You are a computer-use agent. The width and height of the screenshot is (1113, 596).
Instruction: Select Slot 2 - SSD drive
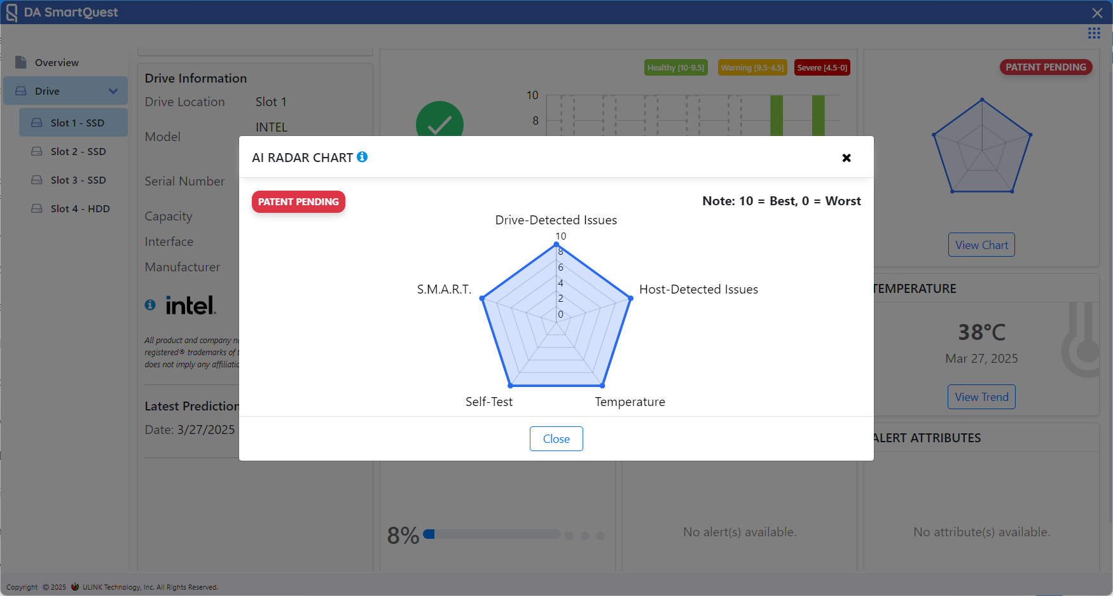pos(78,151)
